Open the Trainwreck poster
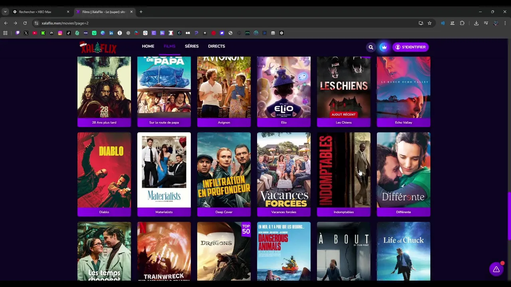The height and width of the screenshot is (287, 511). 164,252
